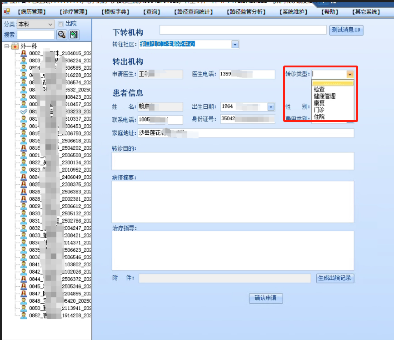Click patient icon for row 0802
The image size is (394, 340).
24,53
